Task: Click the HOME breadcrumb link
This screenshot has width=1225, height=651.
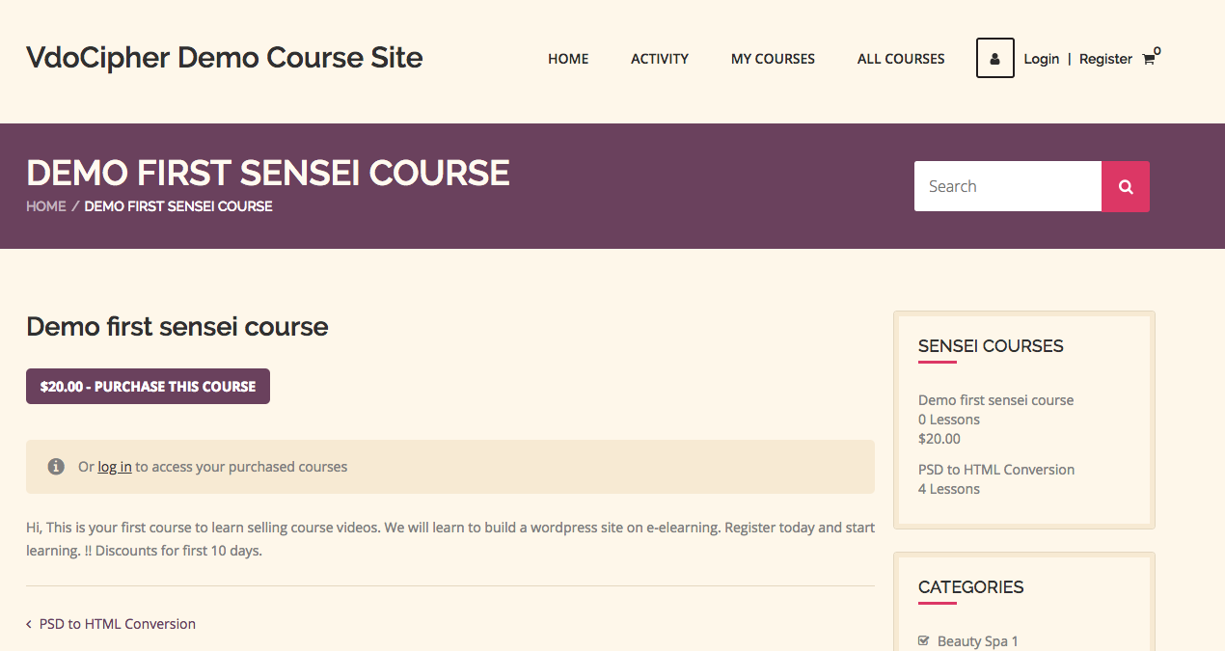Action: click(46, 206)
